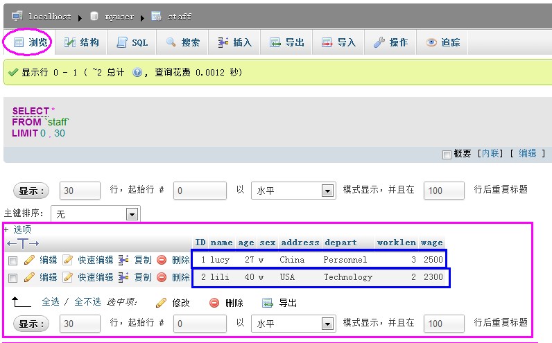This screenshot has width=552, height=343.
Task: Click the Personnel cell in lucy row
Action: (x=345, y=260)
